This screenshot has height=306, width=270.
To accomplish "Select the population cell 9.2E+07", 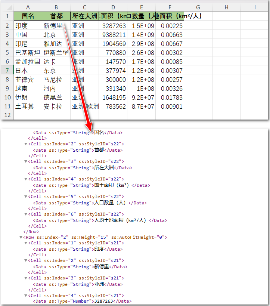I will tap(142, 98).
